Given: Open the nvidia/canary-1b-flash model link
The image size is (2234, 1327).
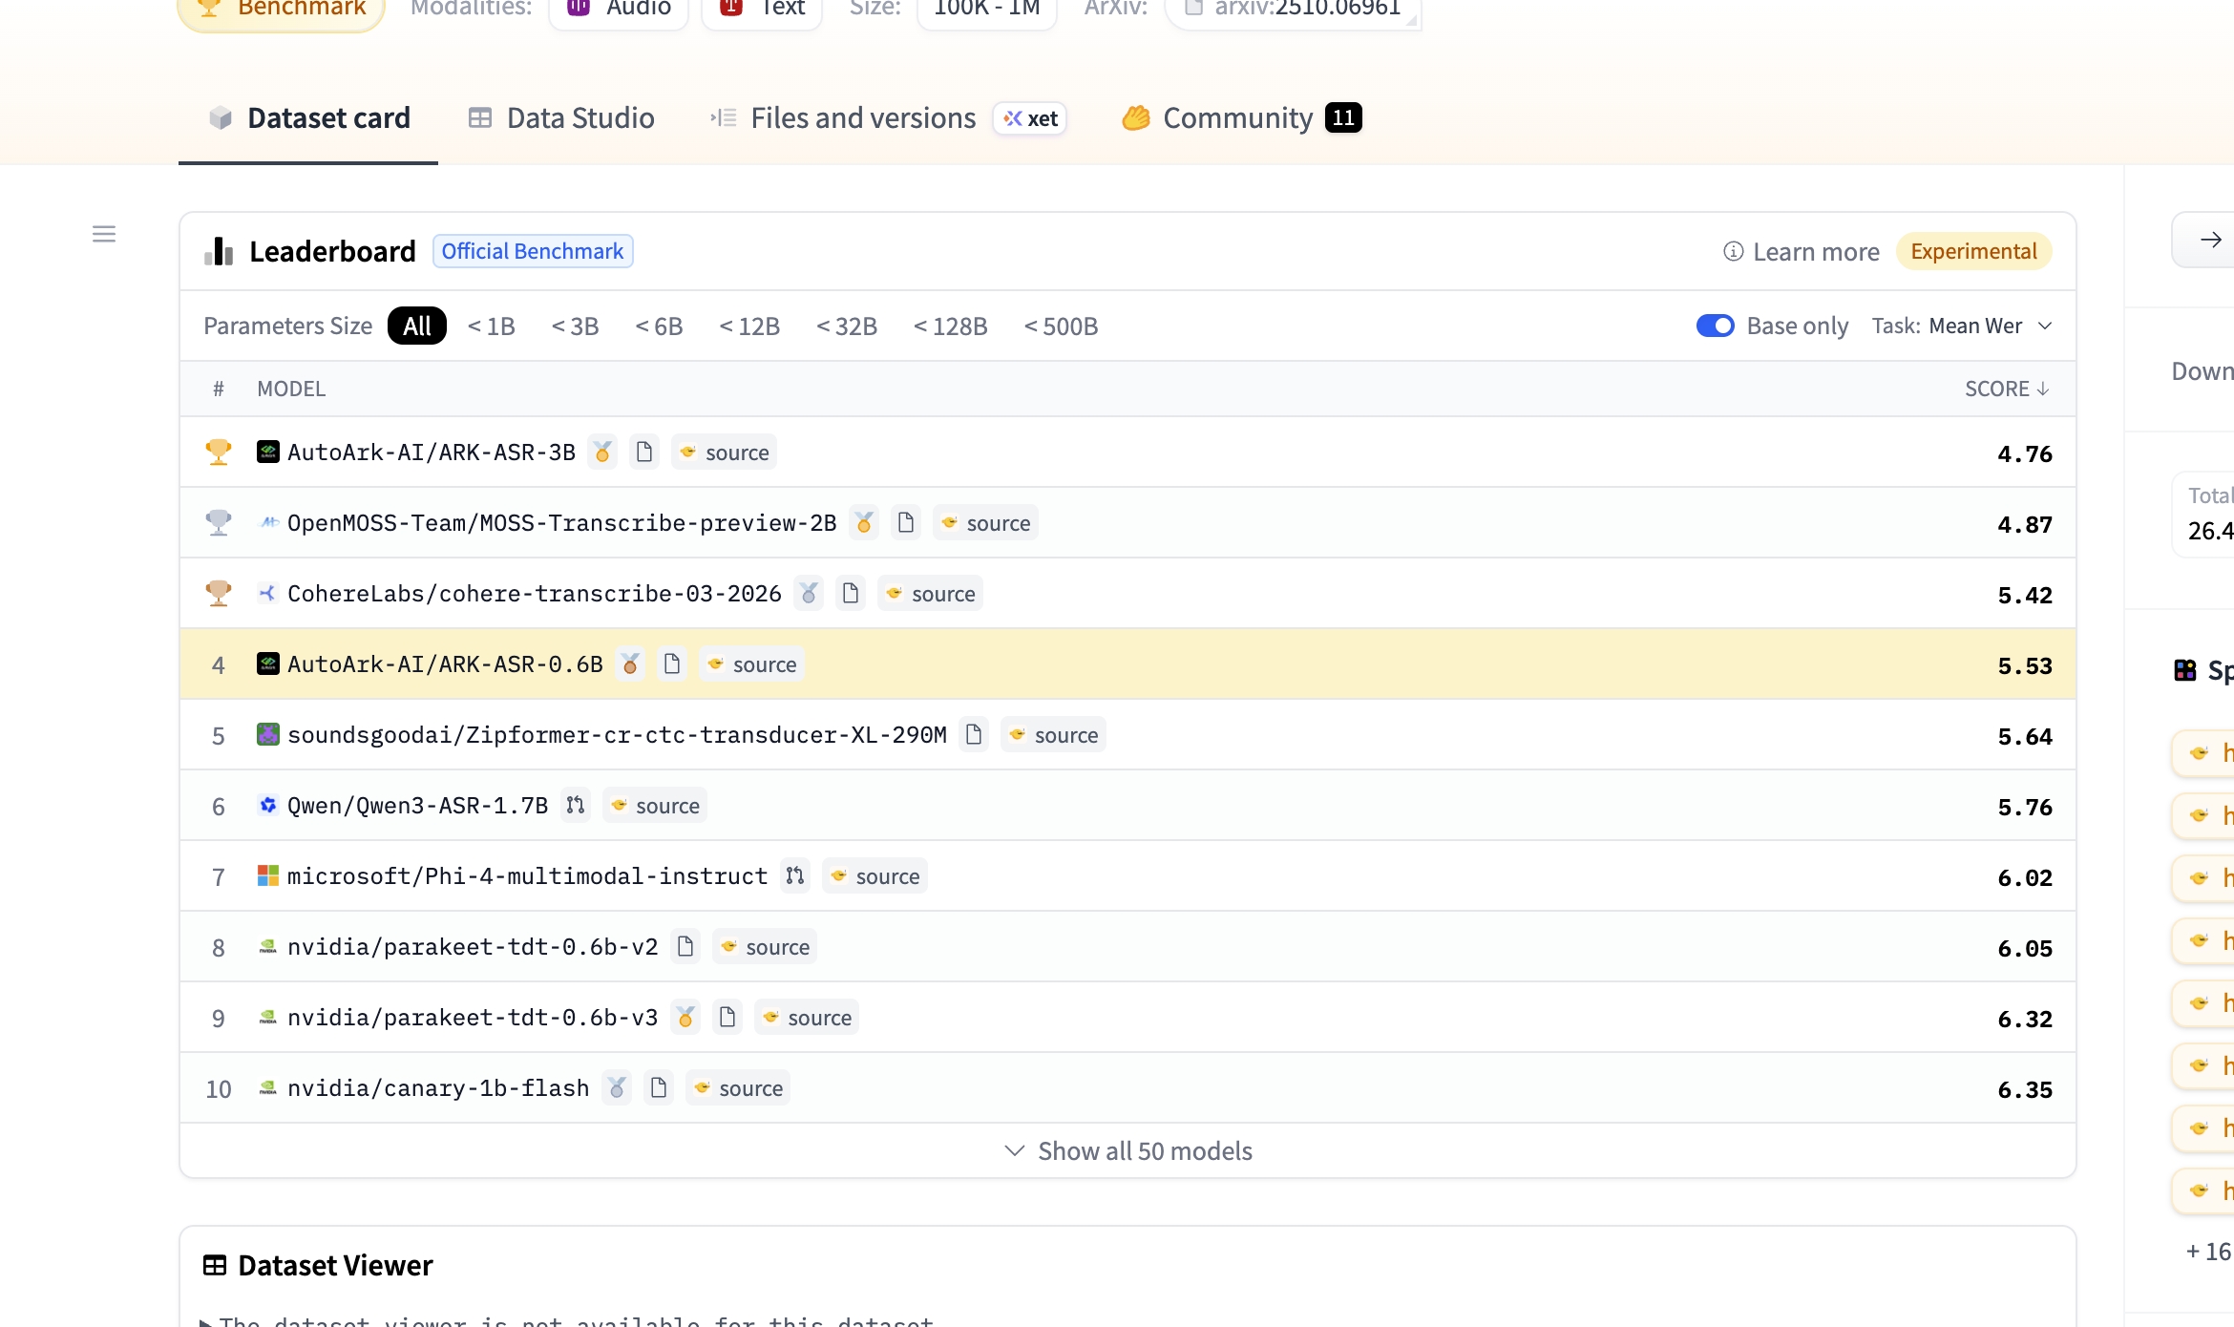Looking at the screenshot, I should (x=438, y=1087).
